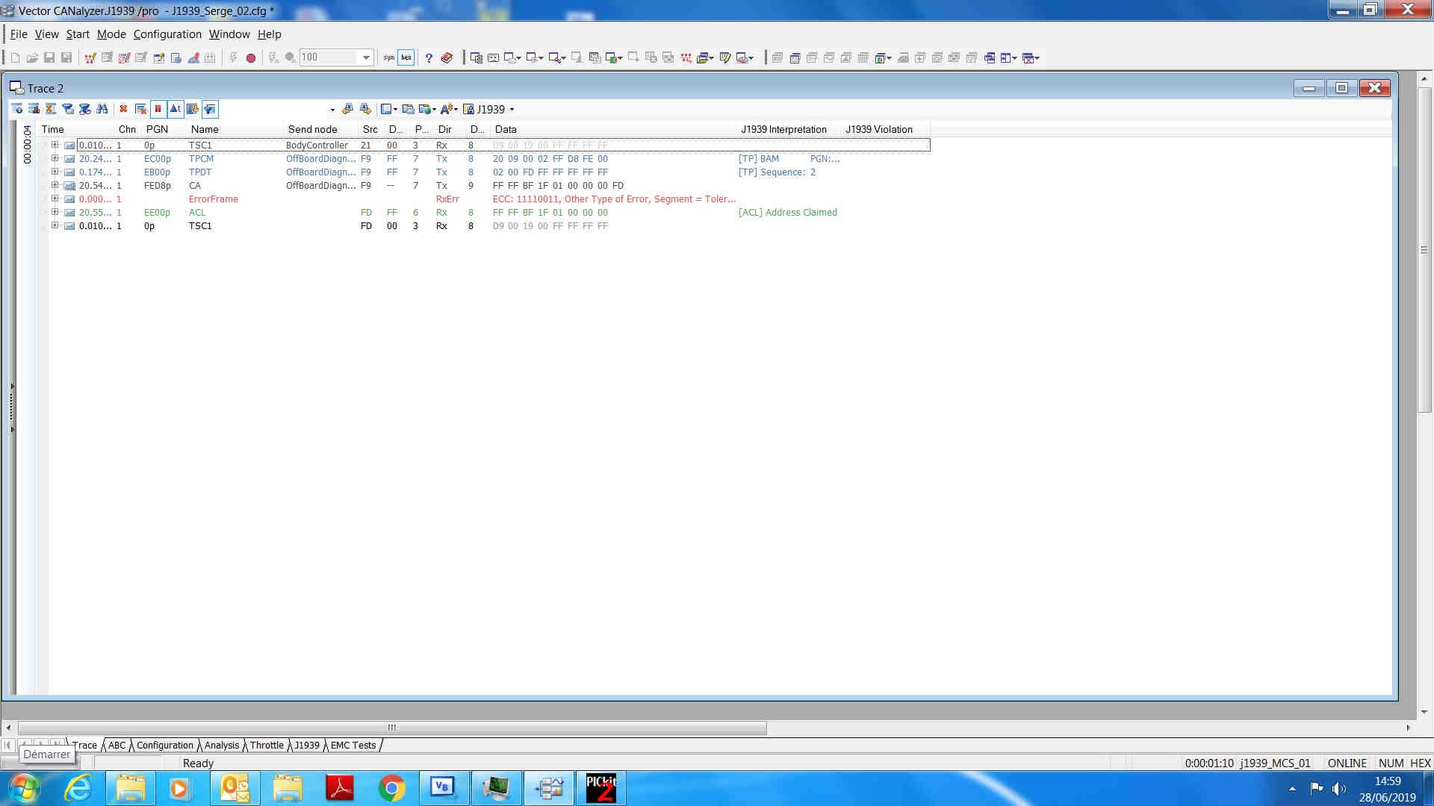Switch to the Analysis desktop tab

(x=222, y=745)
